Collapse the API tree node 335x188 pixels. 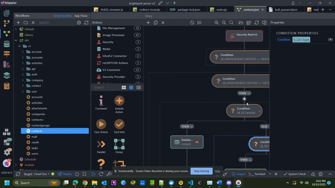(x=16, y=40)
